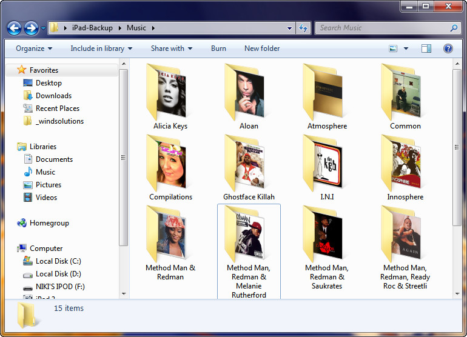Image resolution: width=467 pixels, height=337 pixels.
Task: Select Music in the address path
Action: 136,28
